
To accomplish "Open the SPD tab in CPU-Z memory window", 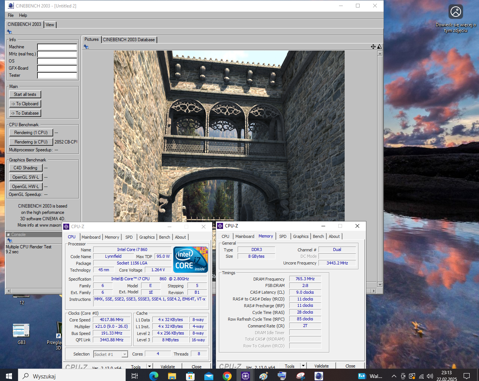I will tap(283, 236).
